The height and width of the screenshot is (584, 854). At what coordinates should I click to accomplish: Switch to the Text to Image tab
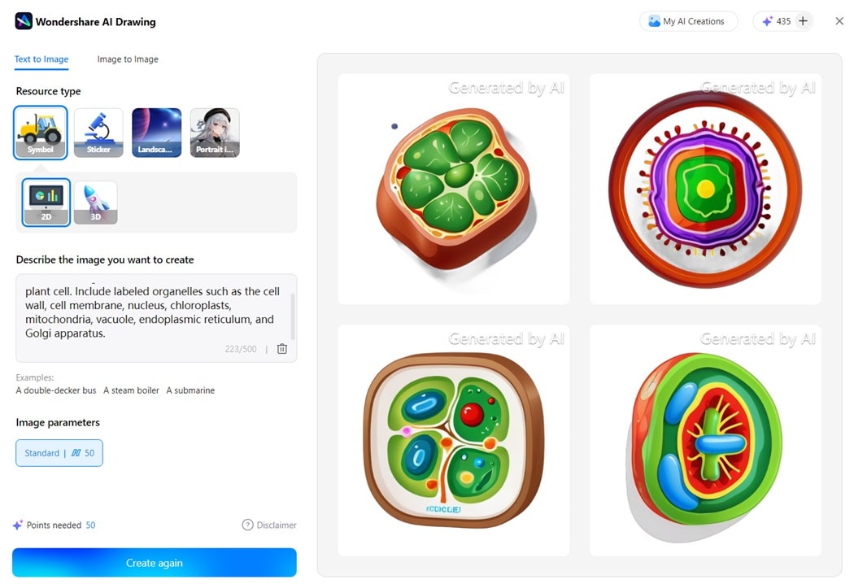(x=41, y=59)
